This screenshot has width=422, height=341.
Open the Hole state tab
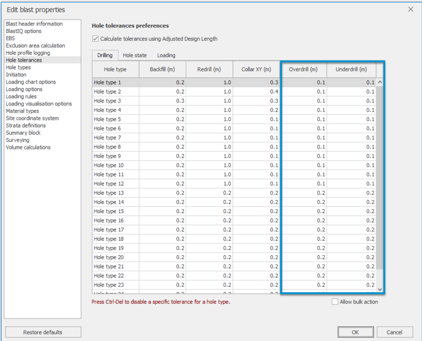point(135,55)
